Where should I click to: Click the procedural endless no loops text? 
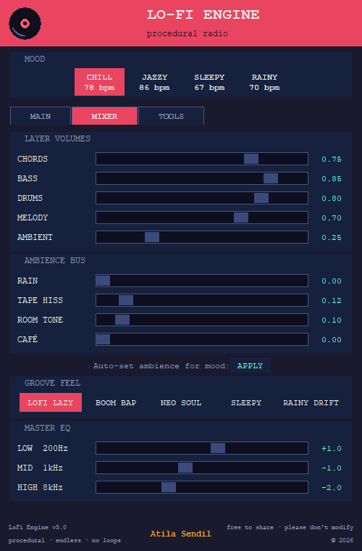(64, 540)
